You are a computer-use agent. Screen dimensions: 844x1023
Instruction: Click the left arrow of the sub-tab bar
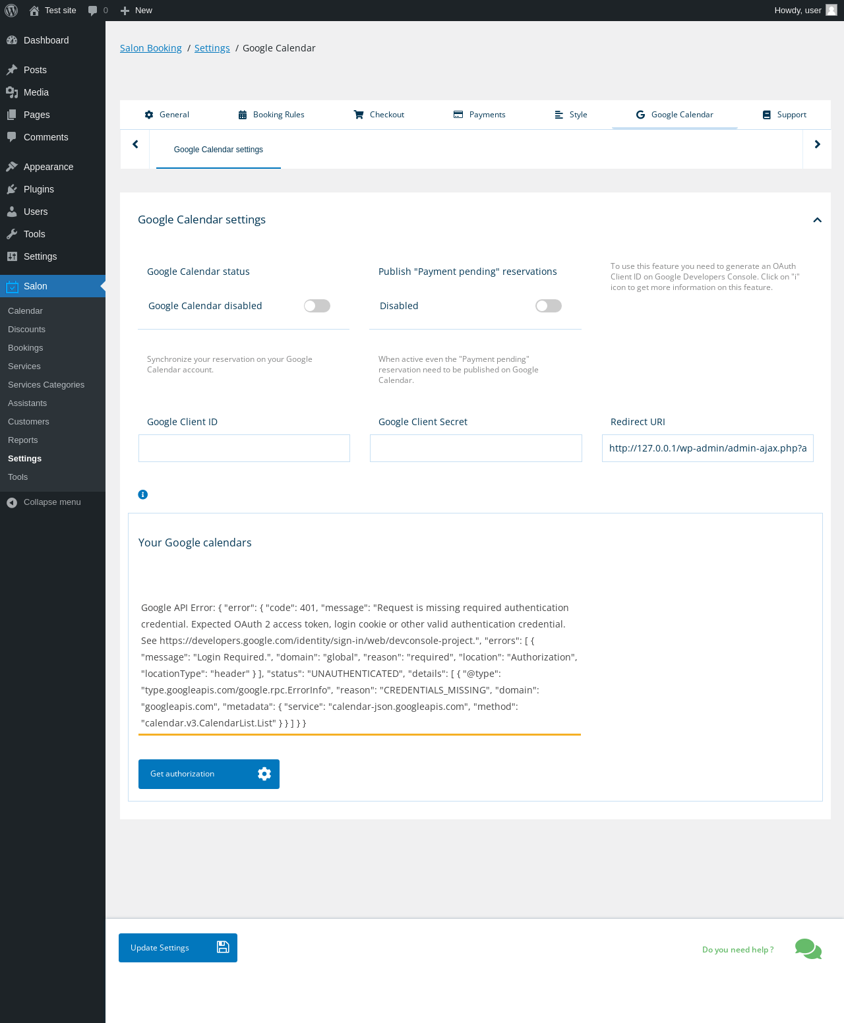coord(135,144)
